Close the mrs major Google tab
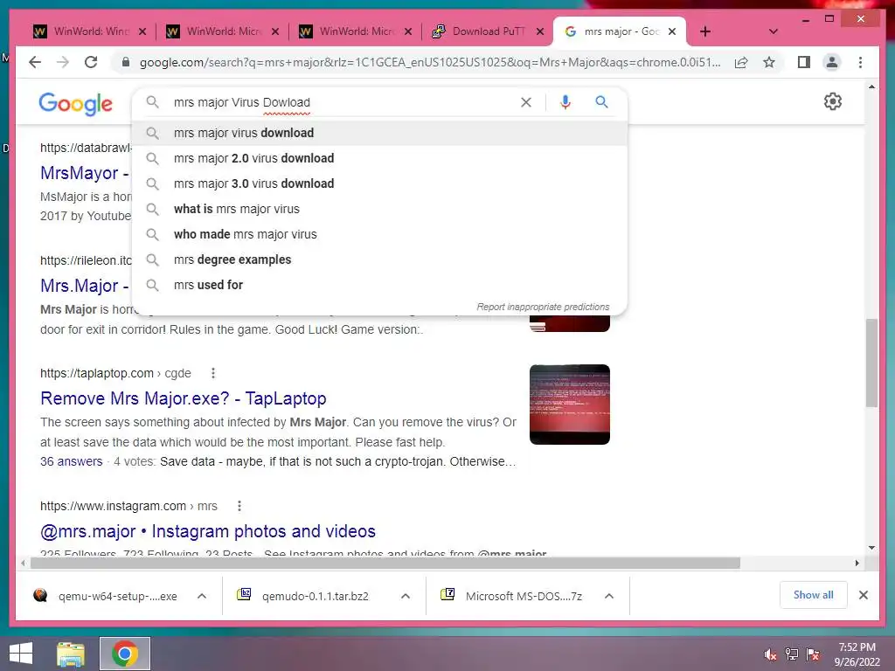The image size is (895, 671). (x=672, y=31)
